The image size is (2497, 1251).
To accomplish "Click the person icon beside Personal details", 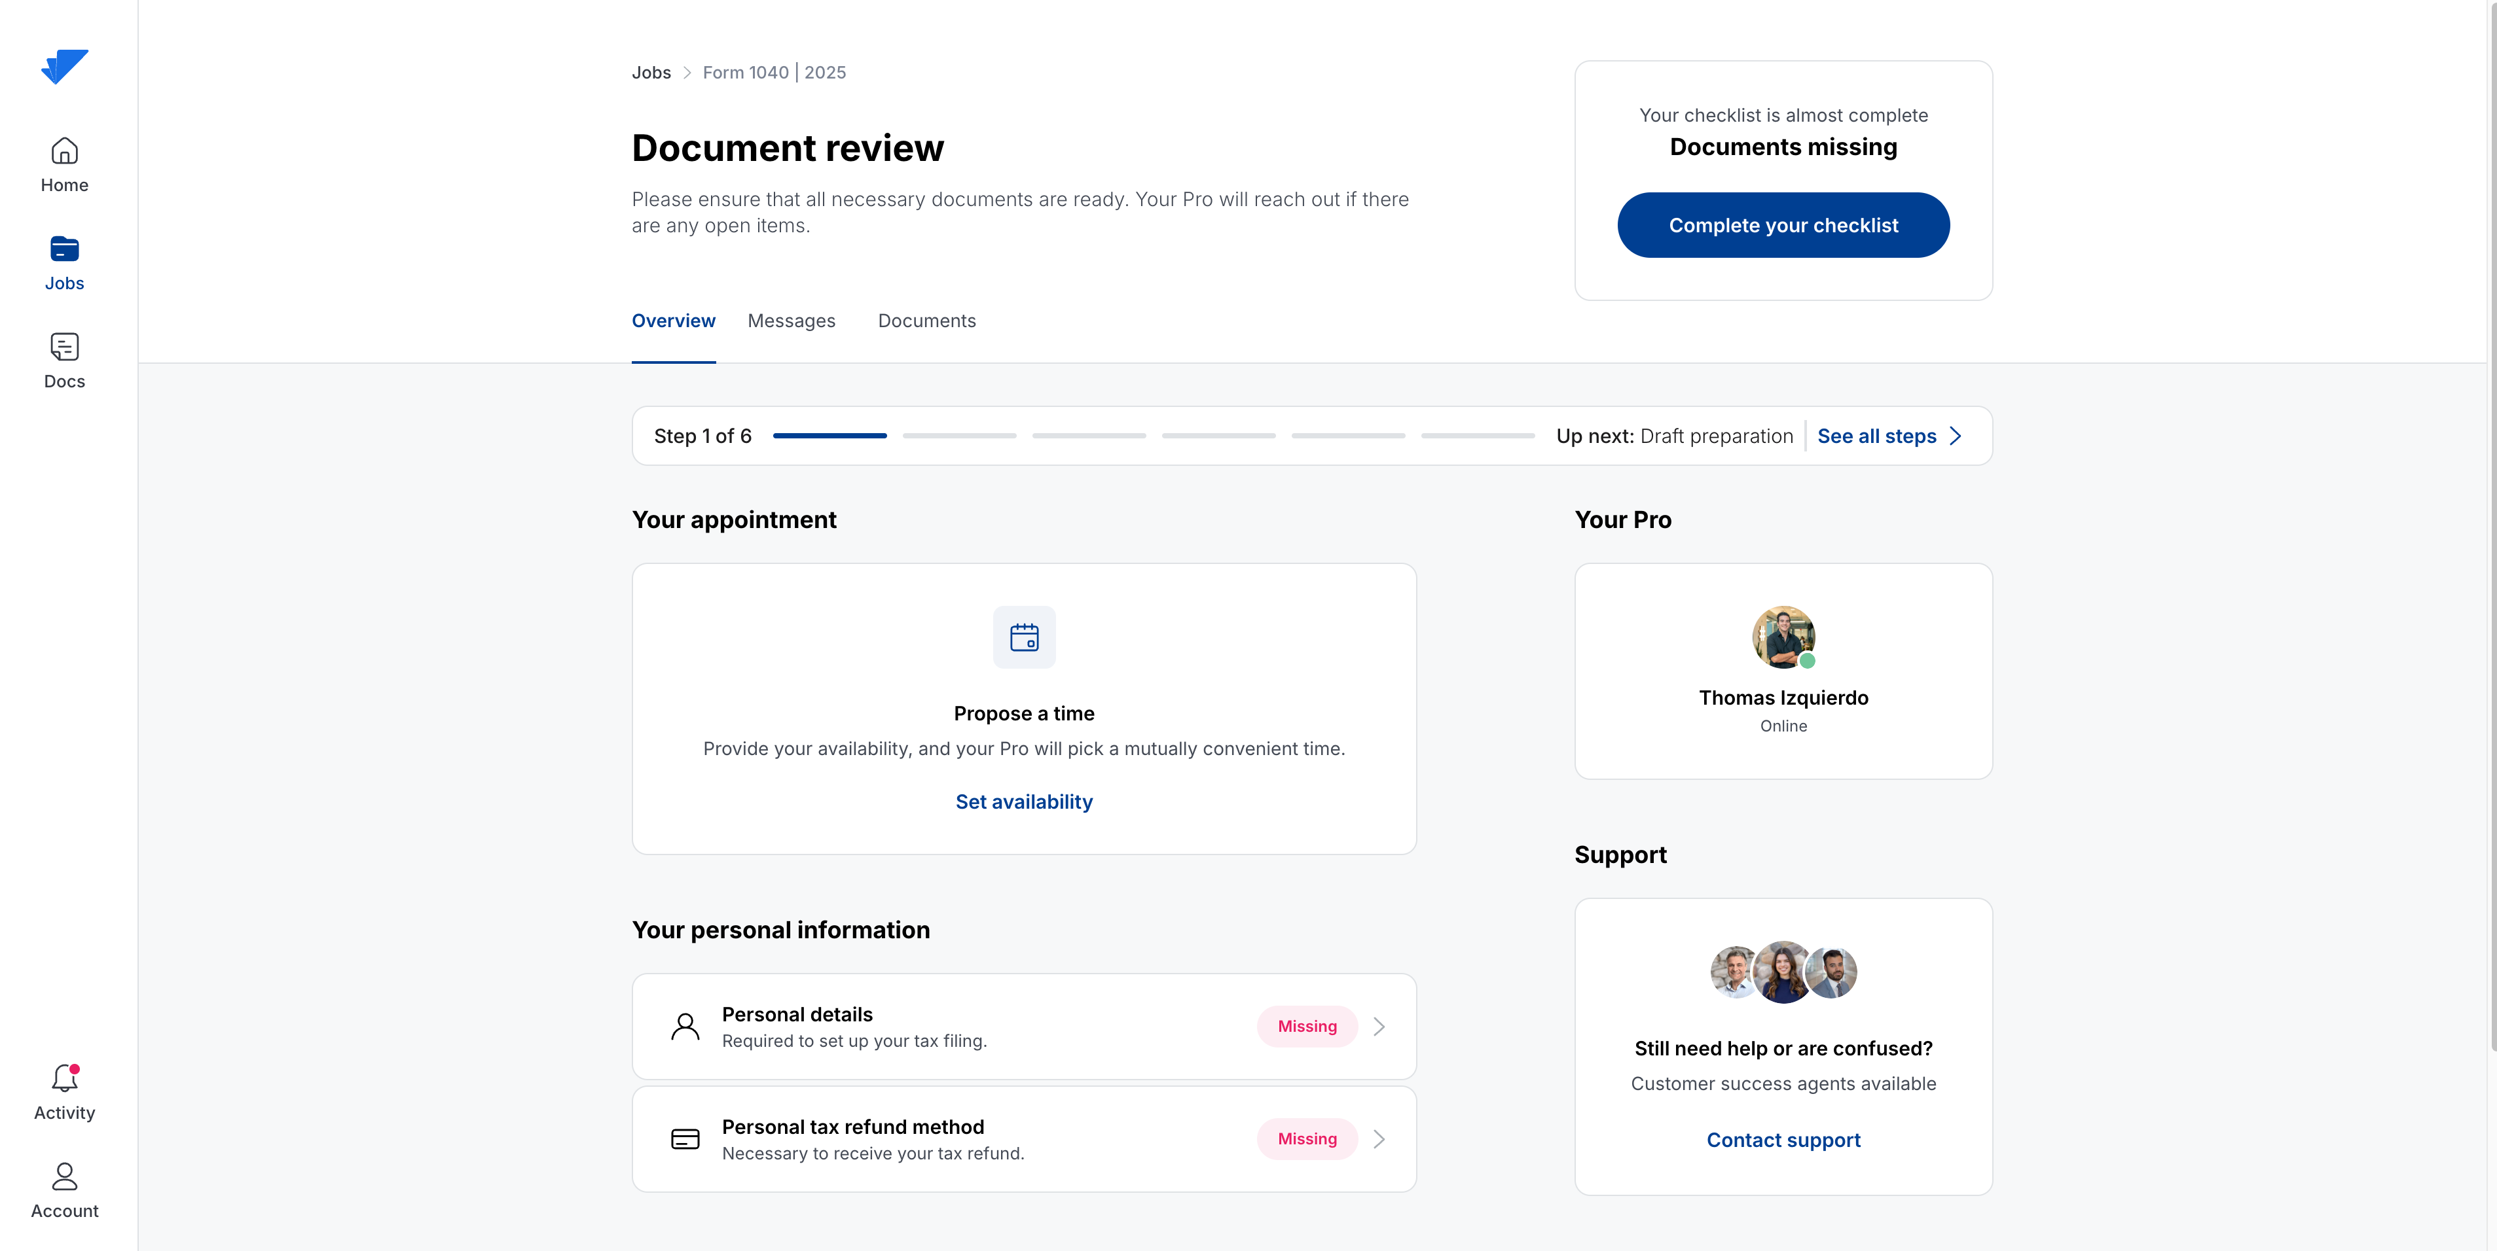I will [x=685, y=1026].
